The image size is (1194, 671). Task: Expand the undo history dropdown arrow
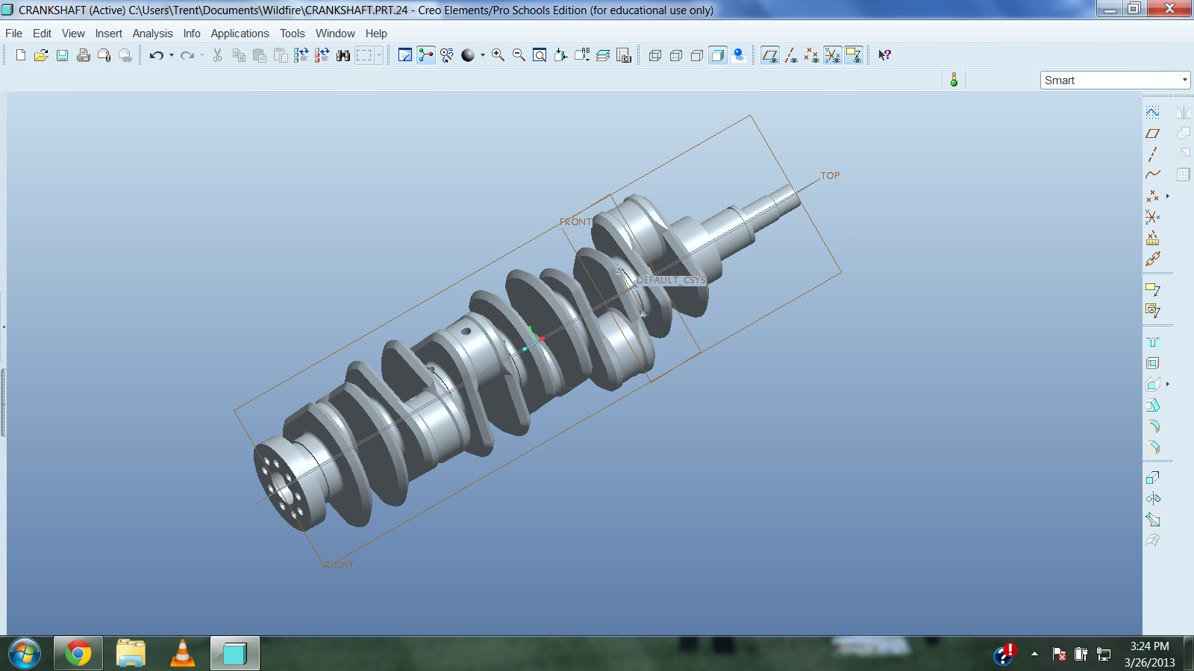(x=172, y=55)
